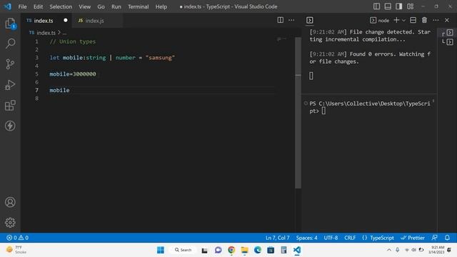
Task: Expand the breadcrumb ellipsis after index.ts
Action: tap(64, 33)
